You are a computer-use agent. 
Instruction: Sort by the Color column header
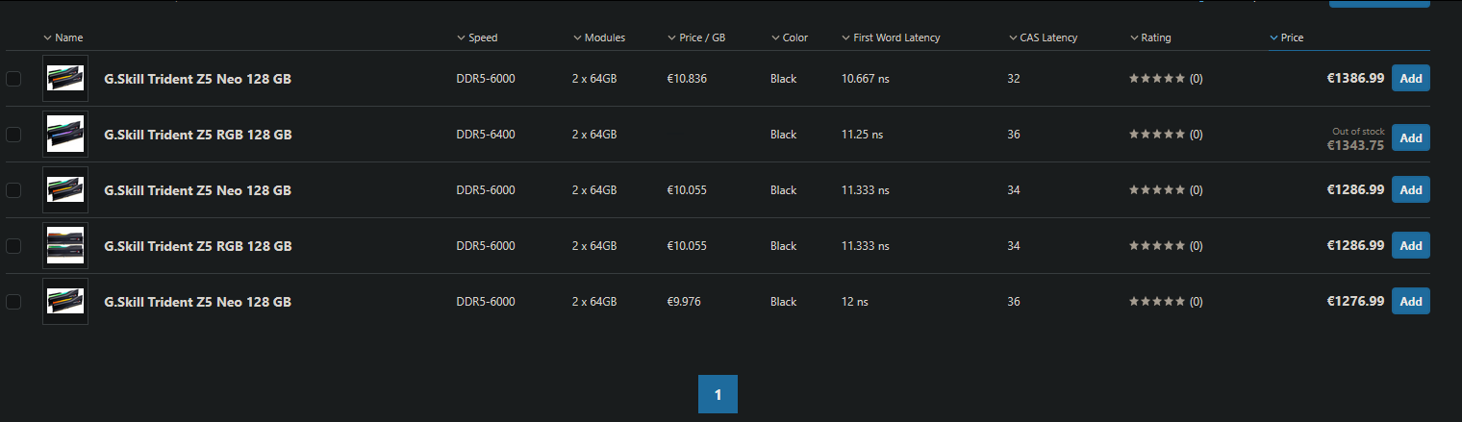tap(790, 37)
